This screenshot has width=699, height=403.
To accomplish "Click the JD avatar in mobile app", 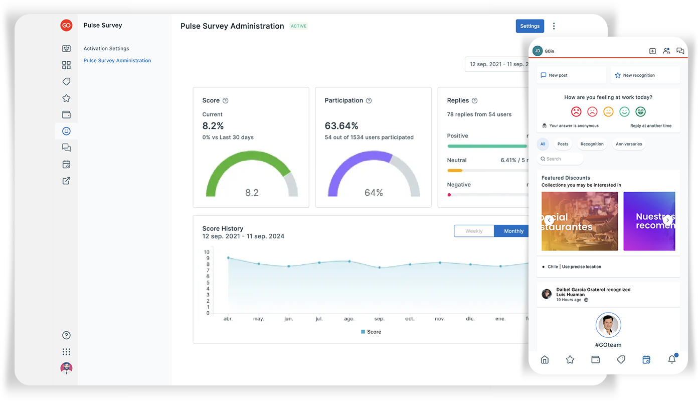I will [x=538, y=51].
